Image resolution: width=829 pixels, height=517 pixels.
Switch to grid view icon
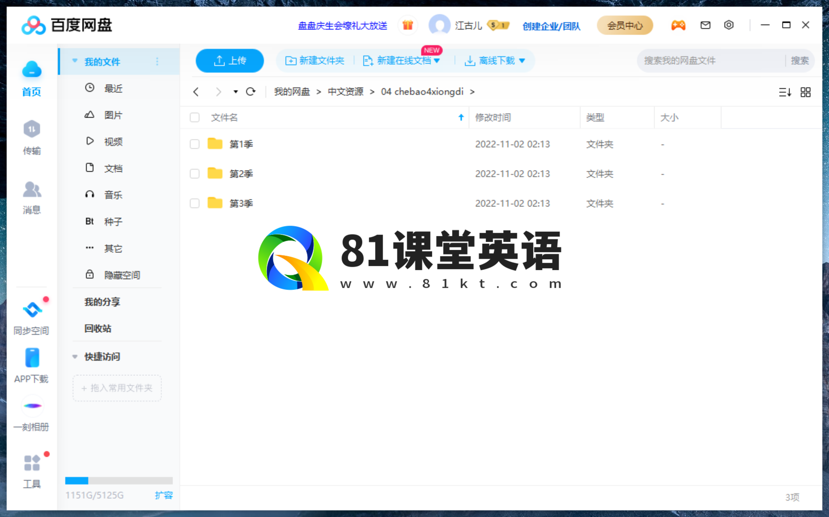tap(805, 92)
